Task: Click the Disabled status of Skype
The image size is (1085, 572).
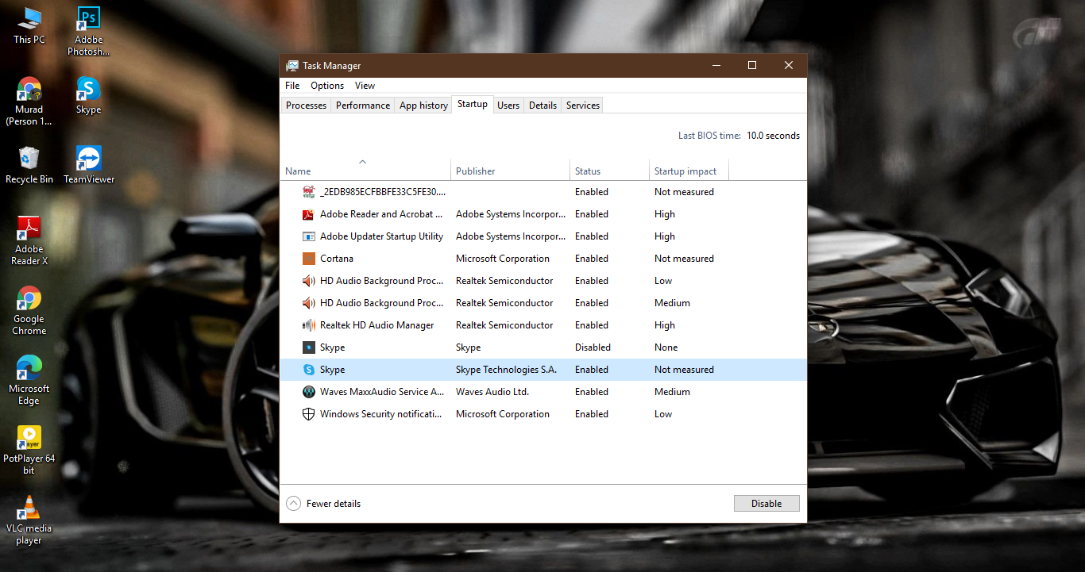Action: 593,347
